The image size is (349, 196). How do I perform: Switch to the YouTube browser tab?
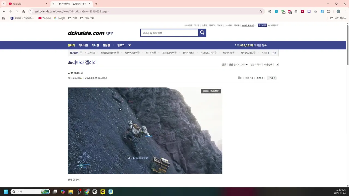(x=28, y=4)
